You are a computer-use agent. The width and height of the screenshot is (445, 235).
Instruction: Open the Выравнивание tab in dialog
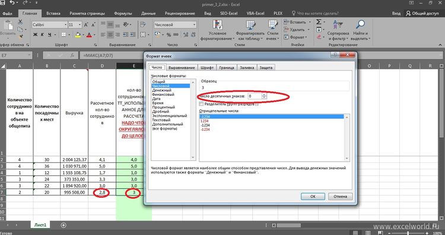[x=182, y=67]
